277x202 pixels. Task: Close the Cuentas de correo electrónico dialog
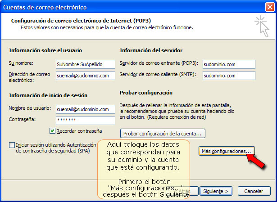[x=270, y=7]
